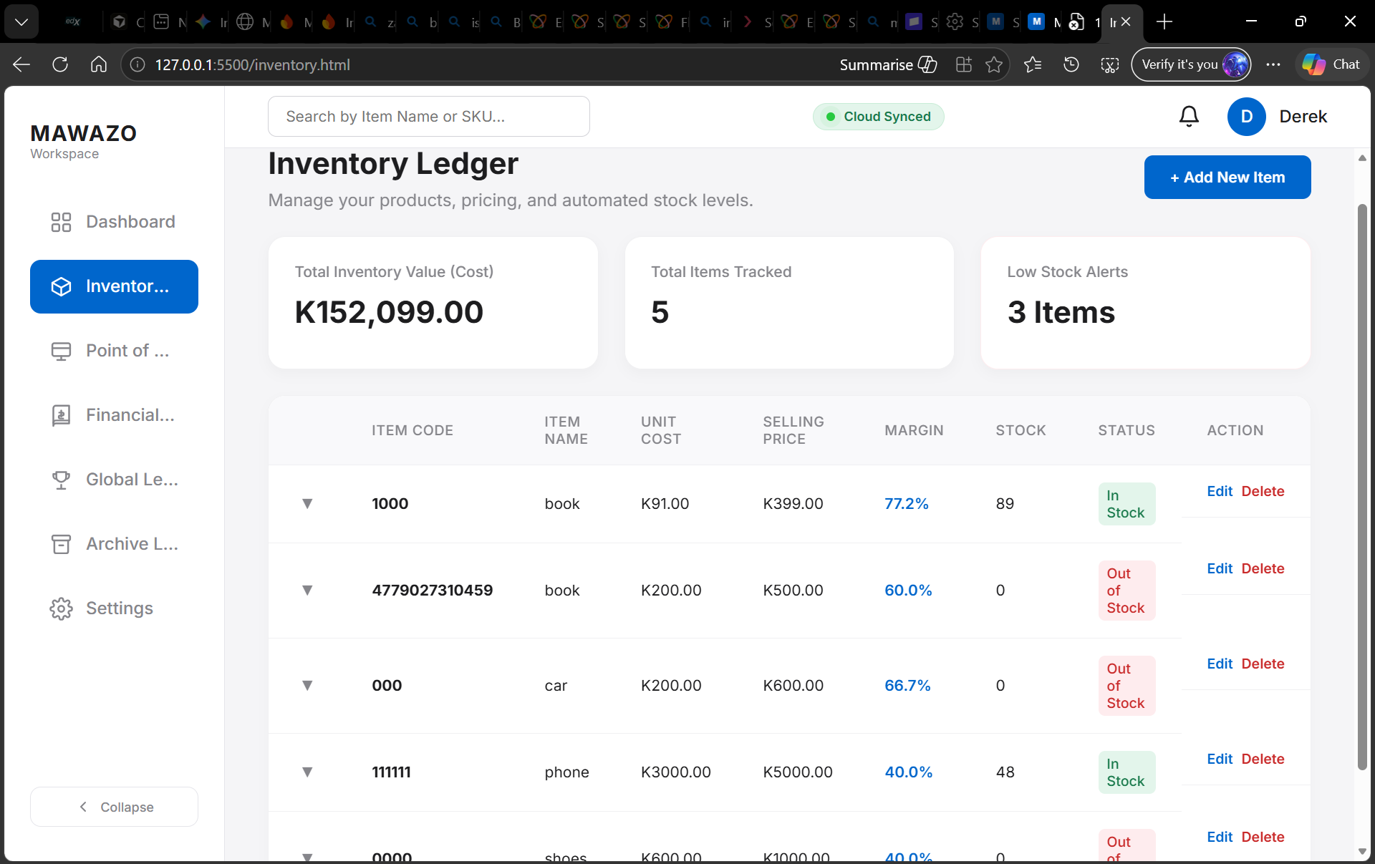Click the Settings gear icon in sidebar
1375x864 pixels.
(61, 608)
